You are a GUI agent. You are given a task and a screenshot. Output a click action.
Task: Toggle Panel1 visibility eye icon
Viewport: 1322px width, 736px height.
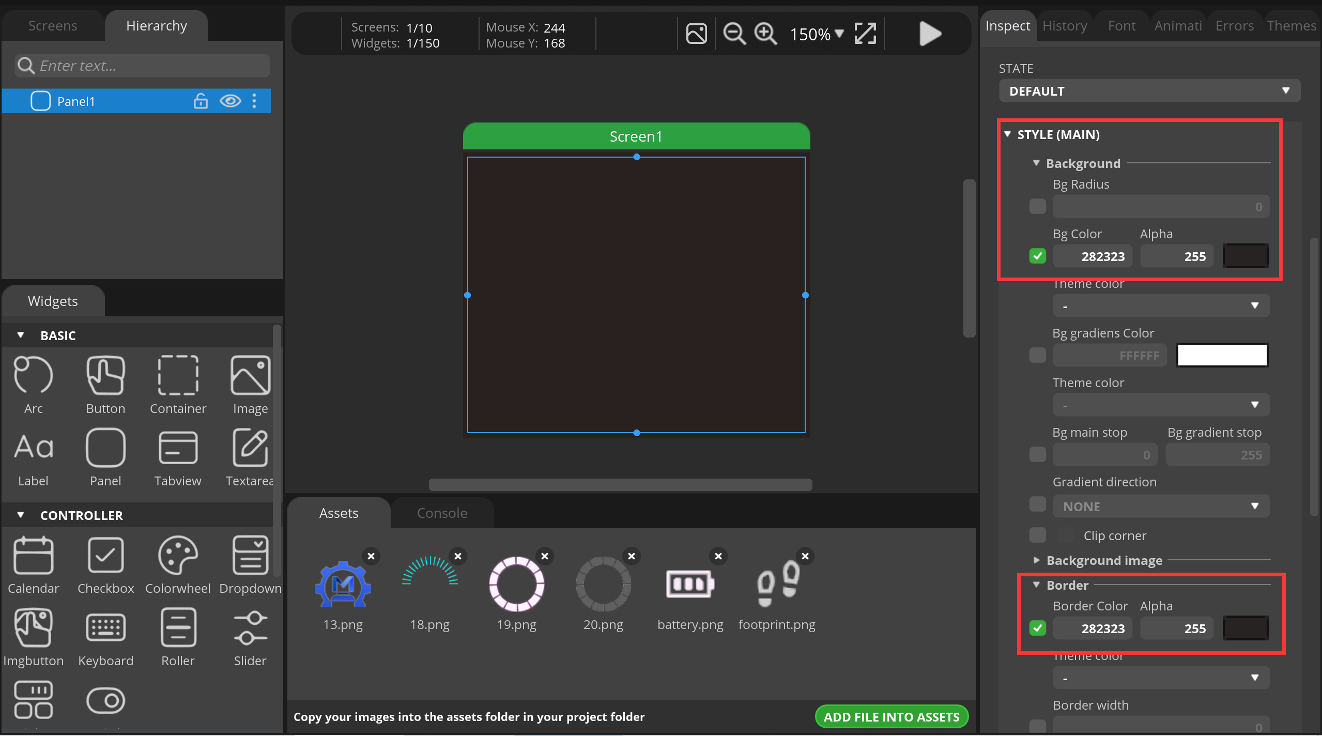click(230, 101)
